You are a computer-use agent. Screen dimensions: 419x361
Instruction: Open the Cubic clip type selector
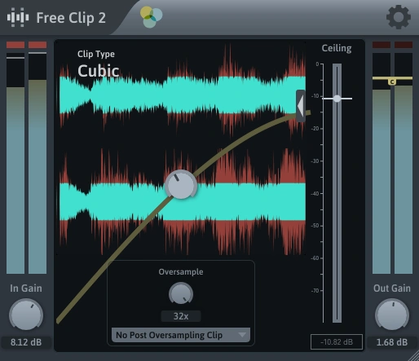(99, 71)
